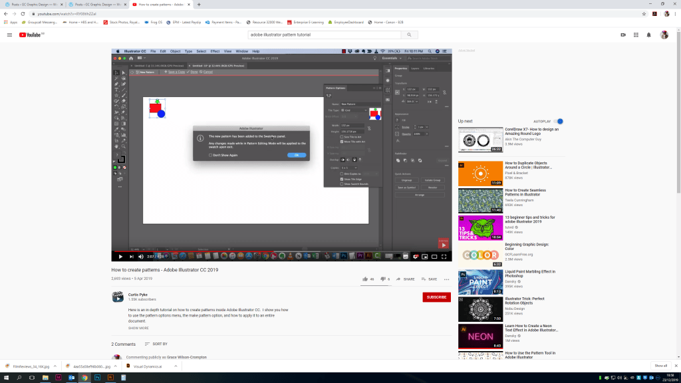This screenshot has height=383, width=681.
Task: Open the Sort By comments dropdown
Action: (156, 344)
